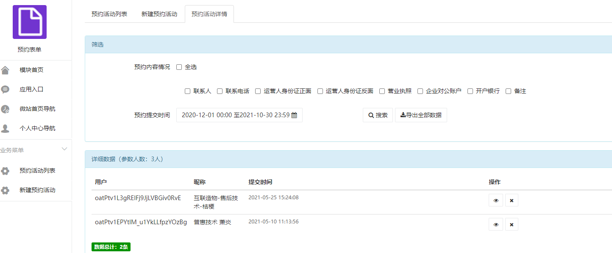
Task: Click the clock icon beside 微站首页导航
Action: pos(5,109)
